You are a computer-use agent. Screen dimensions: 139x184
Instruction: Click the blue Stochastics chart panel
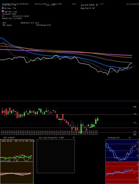pos(122,151)
